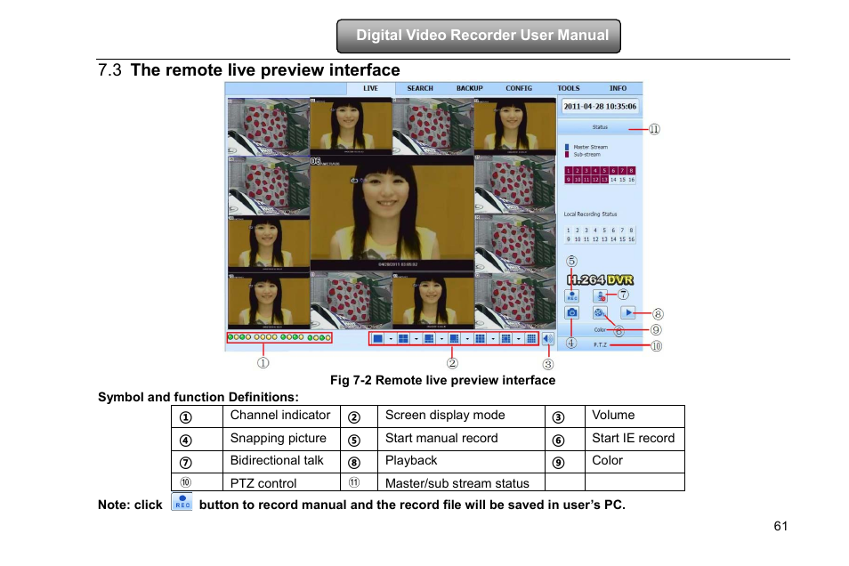Click 'Digital Video Recorder User Manual' title banner
The image size is (849, 566).
pyautogui.click(x=479, y=36)
